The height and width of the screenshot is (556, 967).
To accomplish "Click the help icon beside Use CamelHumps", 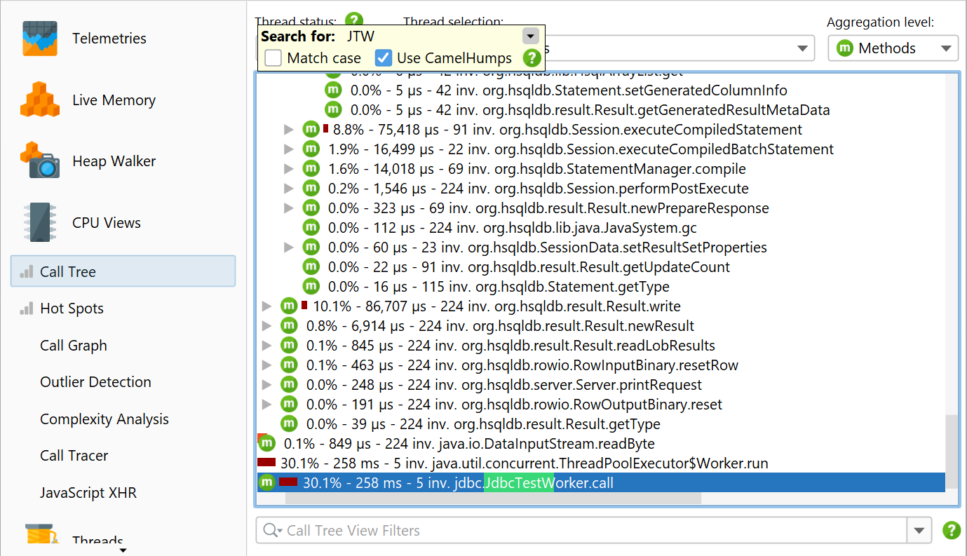I will tap(532, 58).
